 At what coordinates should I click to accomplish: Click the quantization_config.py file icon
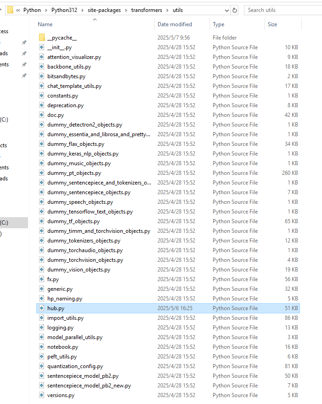(x=42, y=366)
